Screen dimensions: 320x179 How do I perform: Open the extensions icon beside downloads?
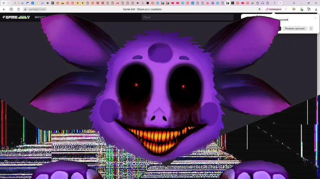tap(309, 9)
